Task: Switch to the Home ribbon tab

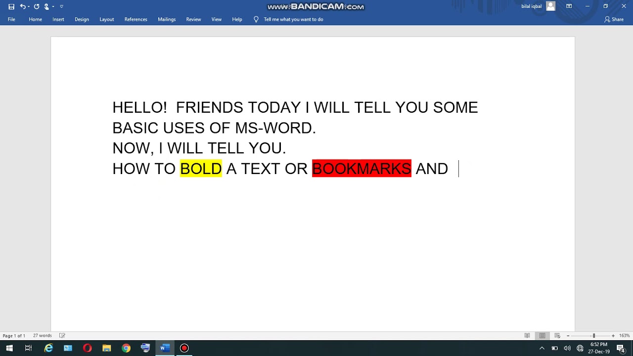Action: click(x=35, y=19)
